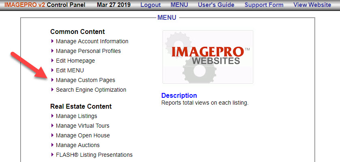340x162 pixels.
Task: Open Manage Listings
Action: pos(76,116)
